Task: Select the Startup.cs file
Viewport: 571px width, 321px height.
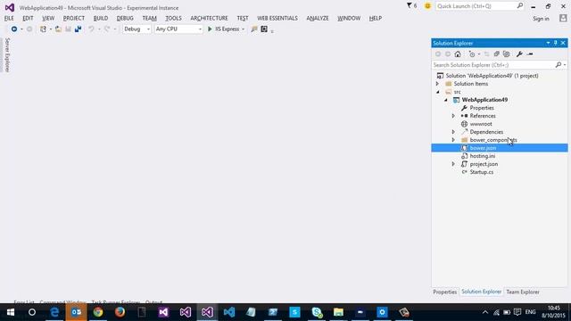Action: 482,172
